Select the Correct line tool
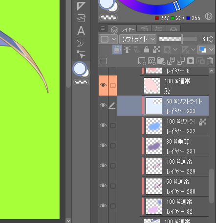 (81, 54)
